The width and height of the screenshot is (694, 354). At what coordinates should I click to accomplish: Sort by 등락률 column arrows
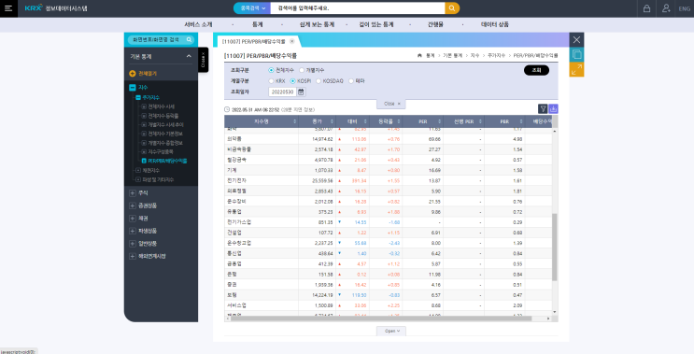click(x=399, y=121)
